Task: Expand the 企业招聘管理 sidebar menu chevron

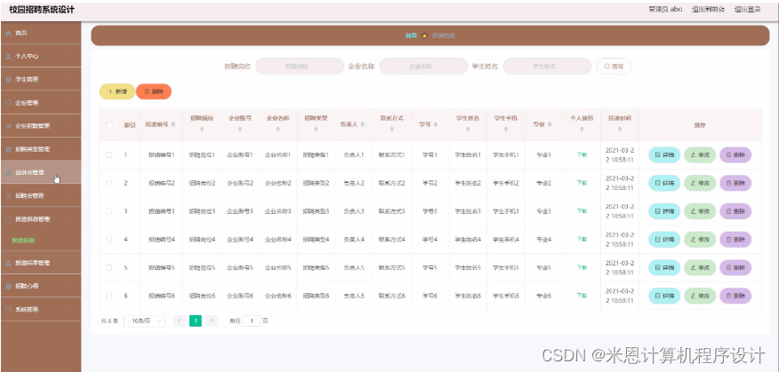Action: tap(71, 126)
